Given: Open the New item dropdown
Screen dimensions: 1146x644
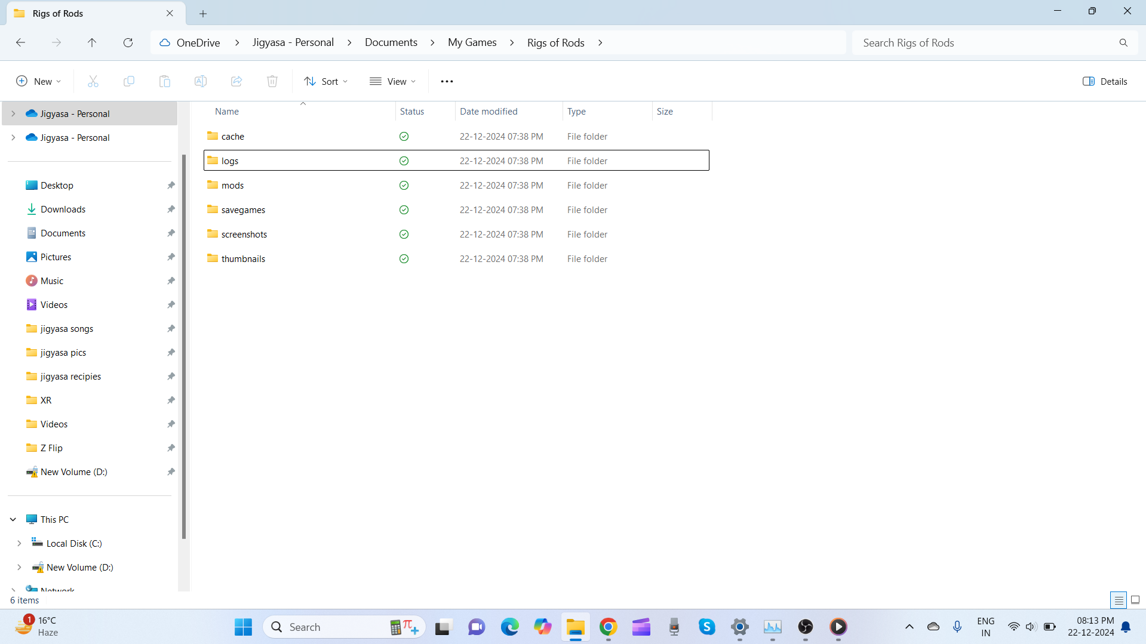Looking at the screenshot, I should 38,81.
